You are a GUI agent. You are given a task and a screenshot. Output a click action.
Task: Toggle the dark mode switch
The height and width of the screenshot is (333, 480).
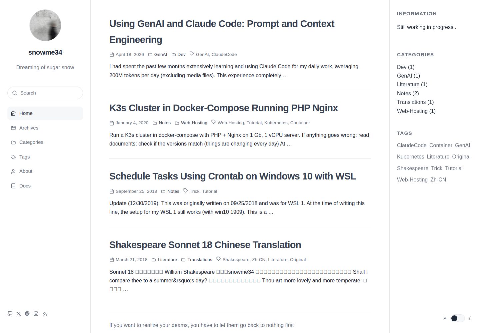[457, 318]
